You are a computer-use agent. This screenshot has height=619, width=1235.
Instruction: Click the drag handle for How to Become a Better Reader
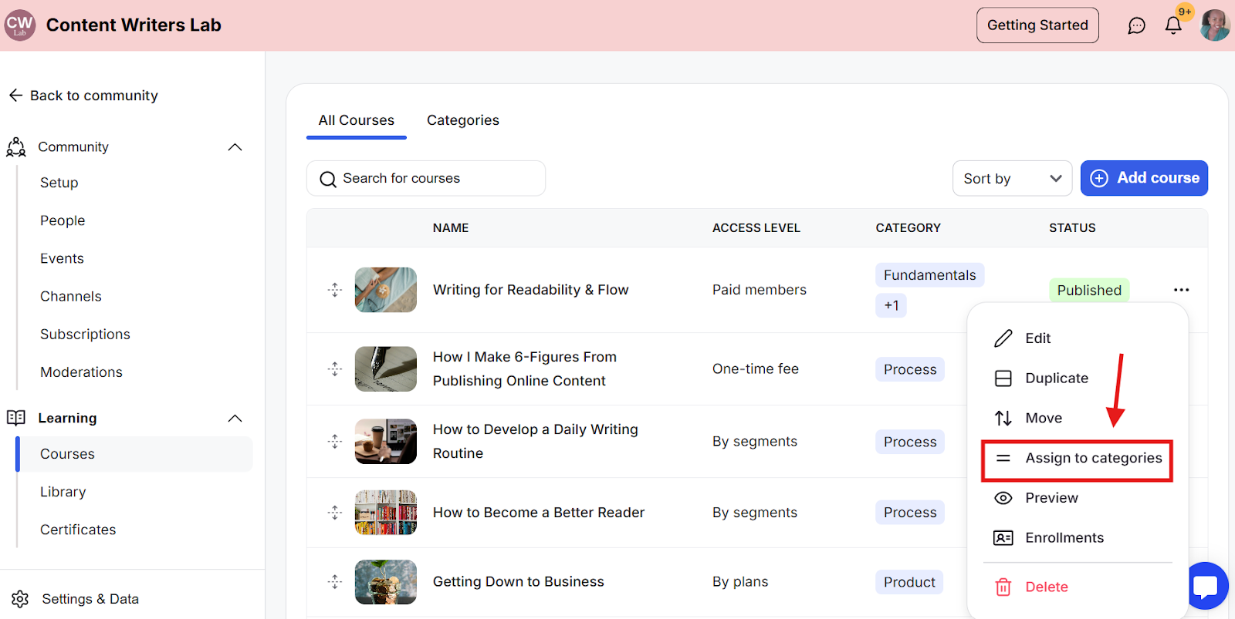tap(334, 513)
